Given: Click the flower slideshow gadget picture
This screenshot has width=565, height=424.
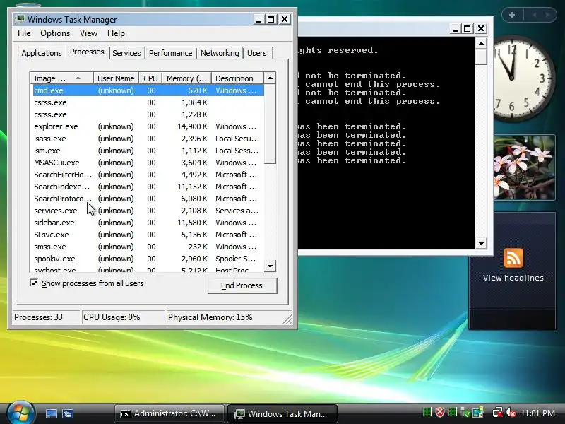Looking at the screenshot, I should [525, 167].
